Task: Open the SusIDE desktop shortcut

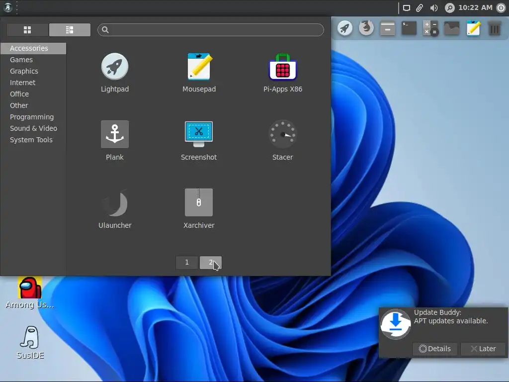Action: click(x=30, y=343)
